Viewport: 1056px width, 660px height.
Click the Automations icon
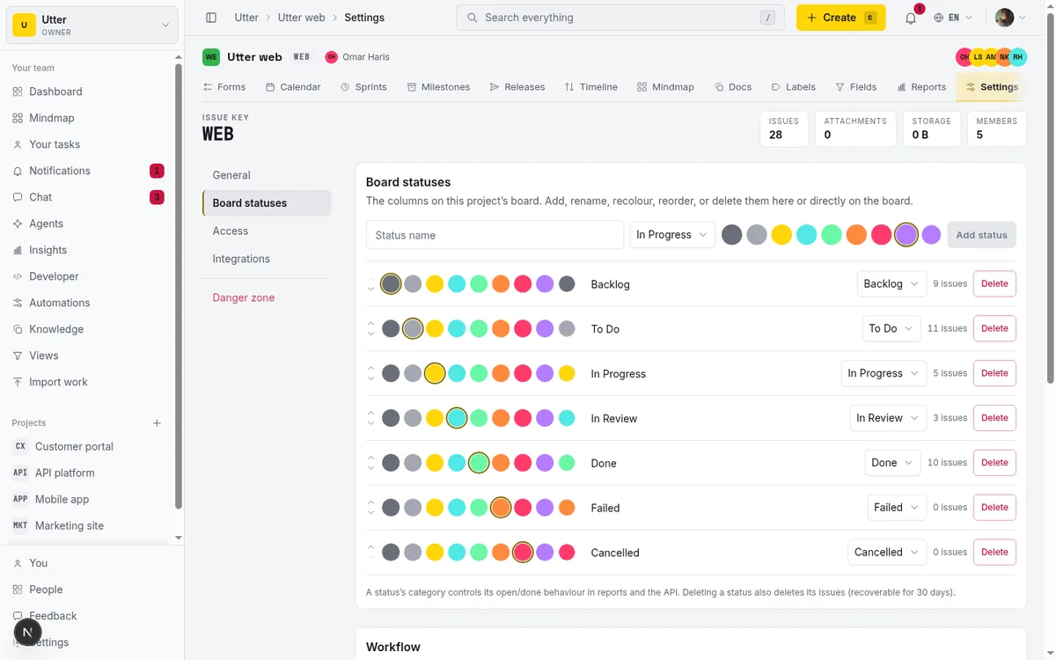pyautogui.click(x=18, y=303)
